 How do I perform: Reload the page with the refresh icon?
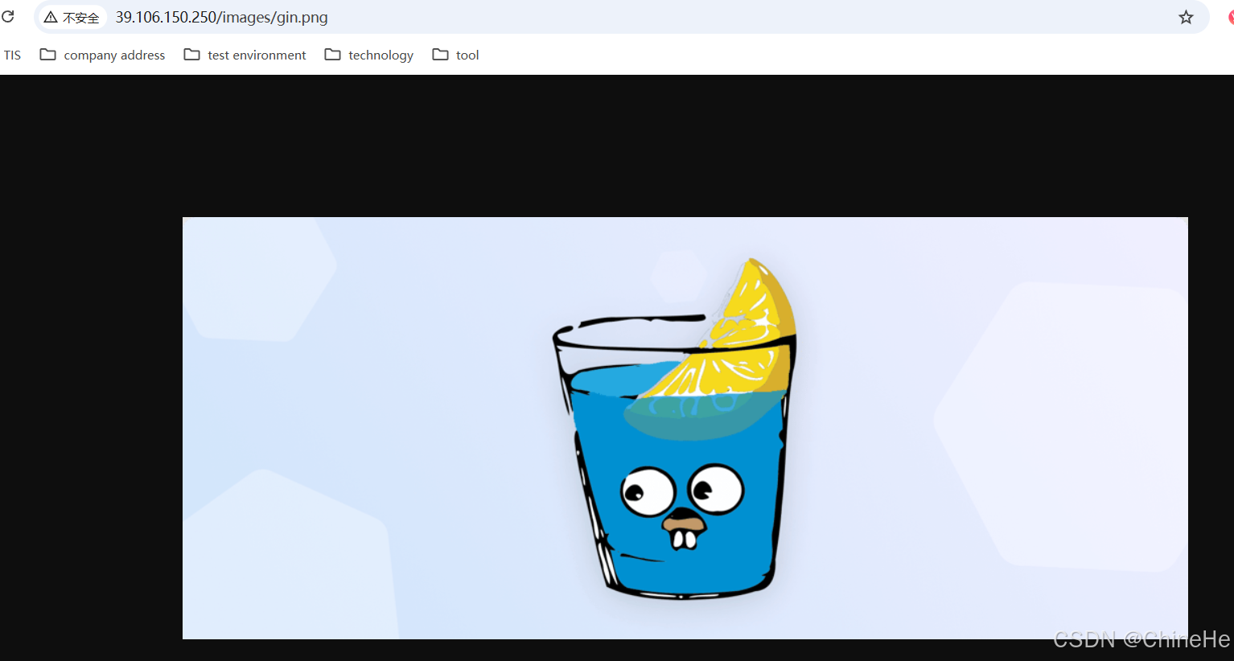point(8,17)
